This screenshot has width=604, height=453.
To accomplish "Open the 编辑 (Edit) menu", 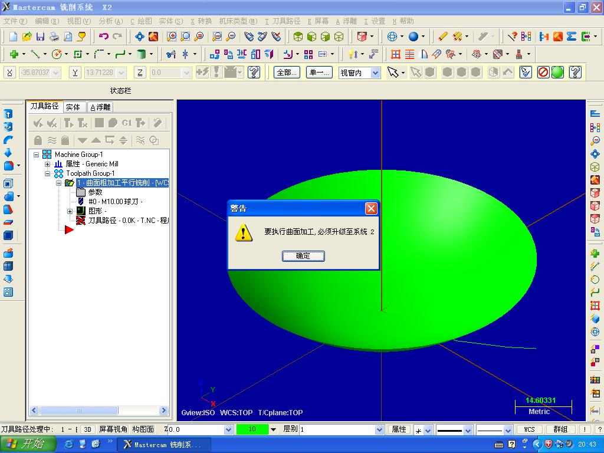I will pyautogui.click(x=47, y=21).
